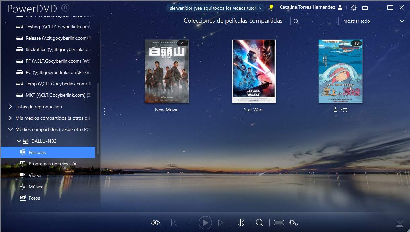Go to the previous track button
The image size is (410, 232).
coord(174,222)
